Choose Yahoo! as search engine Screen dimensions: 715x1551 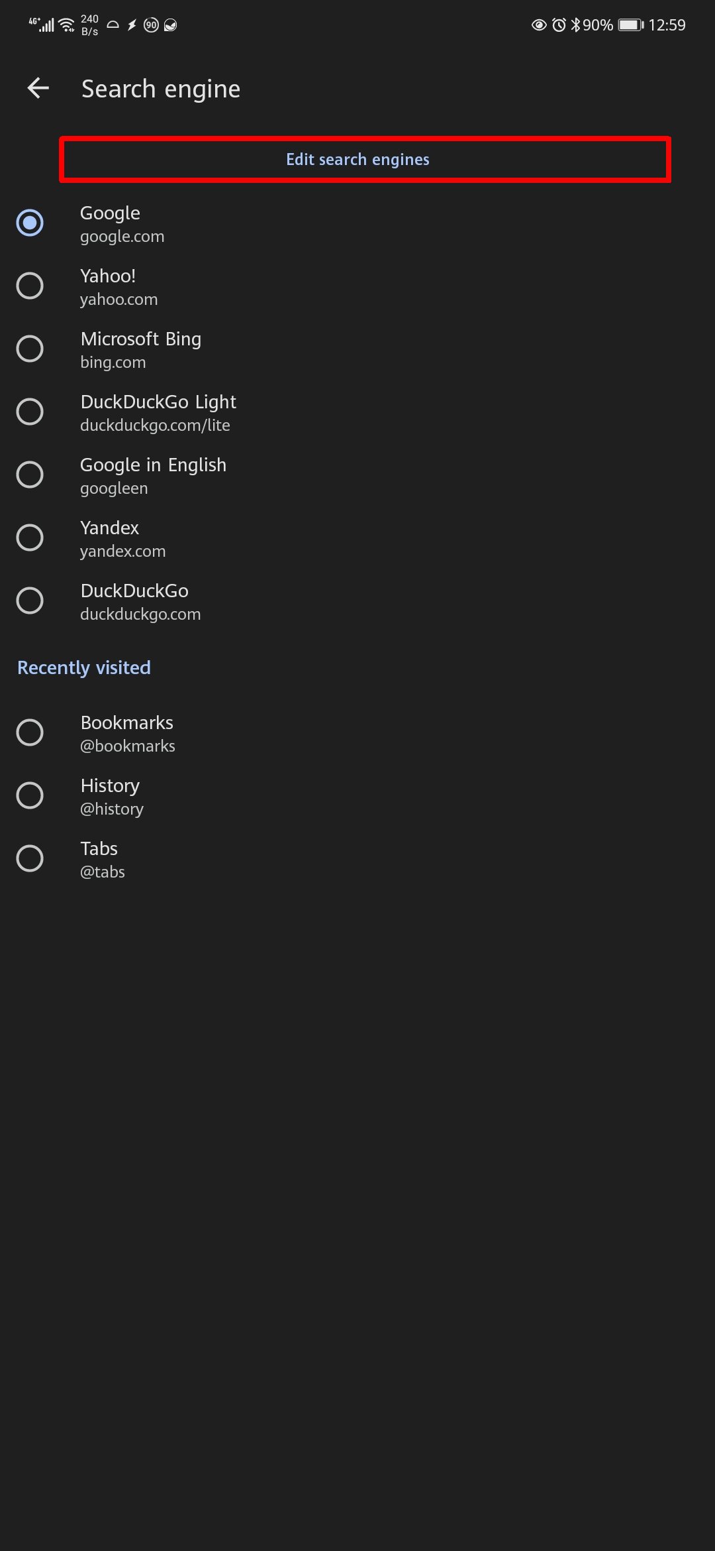point(30,286)
